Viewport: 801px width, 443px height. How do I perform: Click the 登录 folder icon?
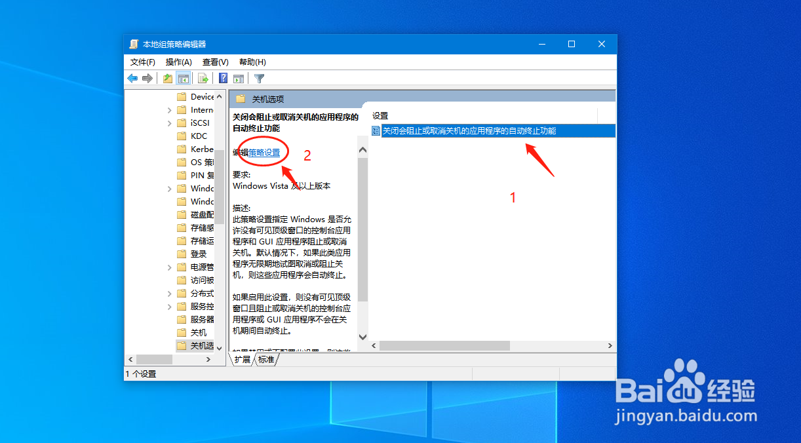pos(182,254)
